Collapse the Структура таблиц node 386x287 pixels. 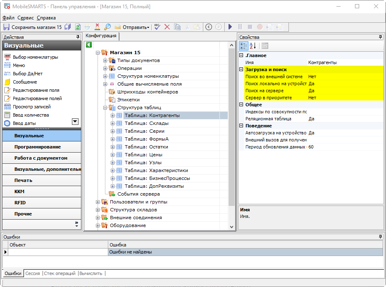click(105, 108)
